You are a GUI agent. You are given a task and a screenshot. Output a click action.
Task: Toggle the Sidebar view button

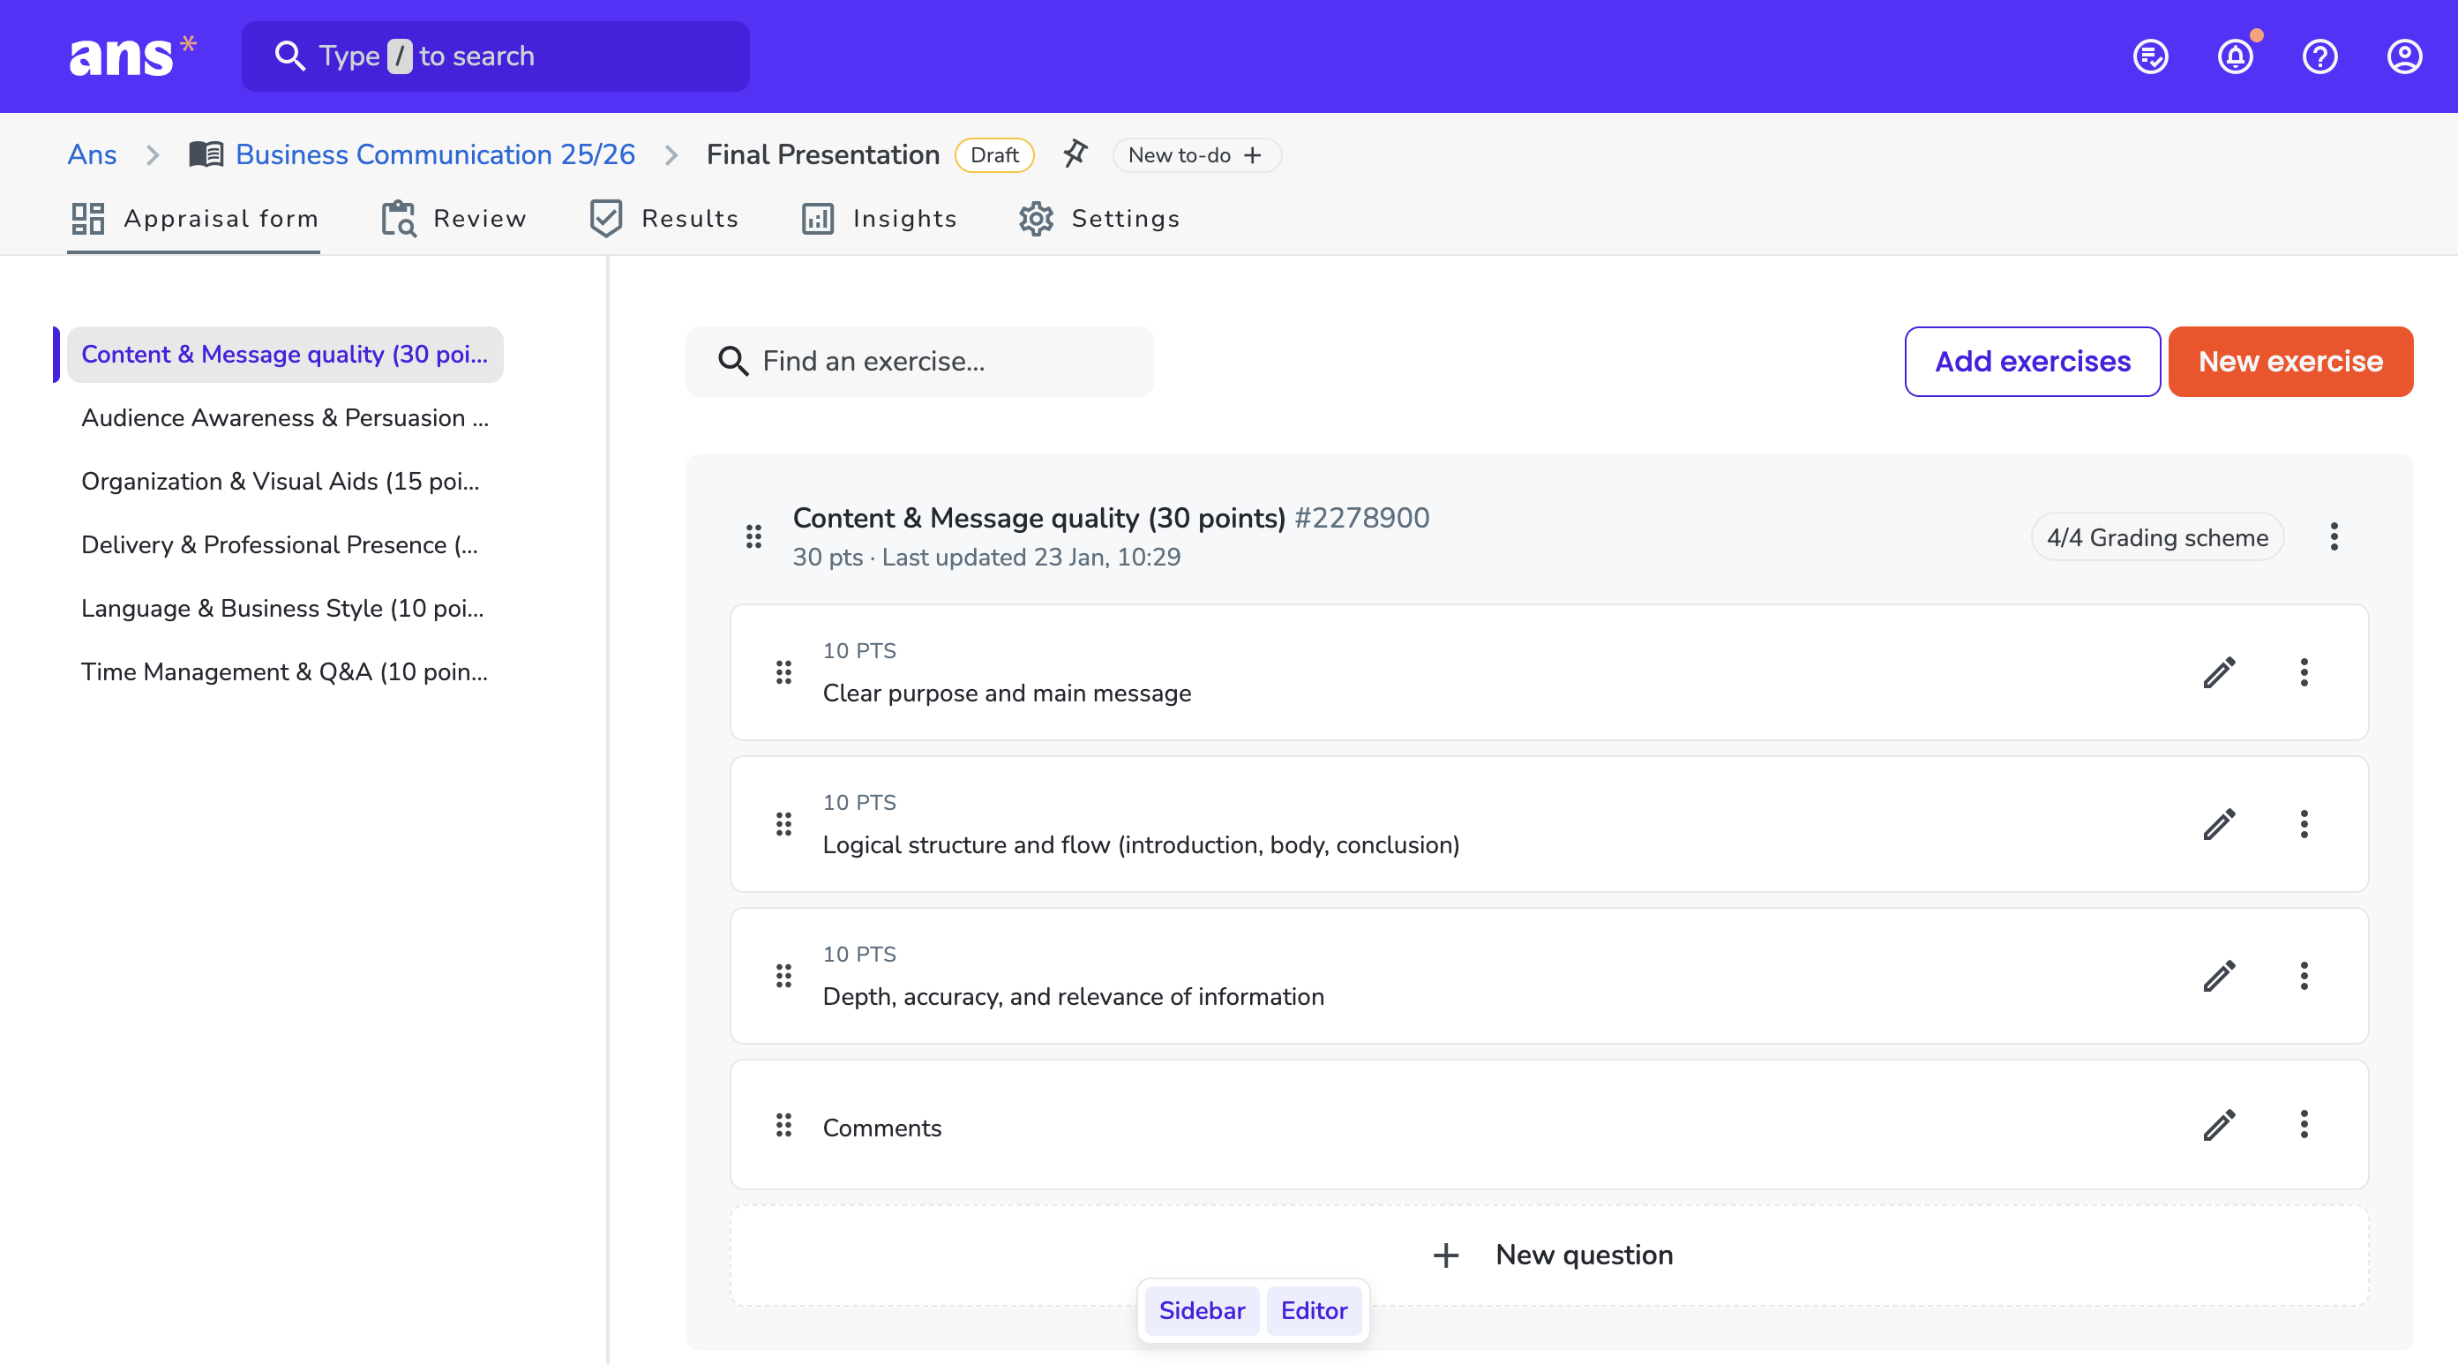click(x=1202, y=1309)
